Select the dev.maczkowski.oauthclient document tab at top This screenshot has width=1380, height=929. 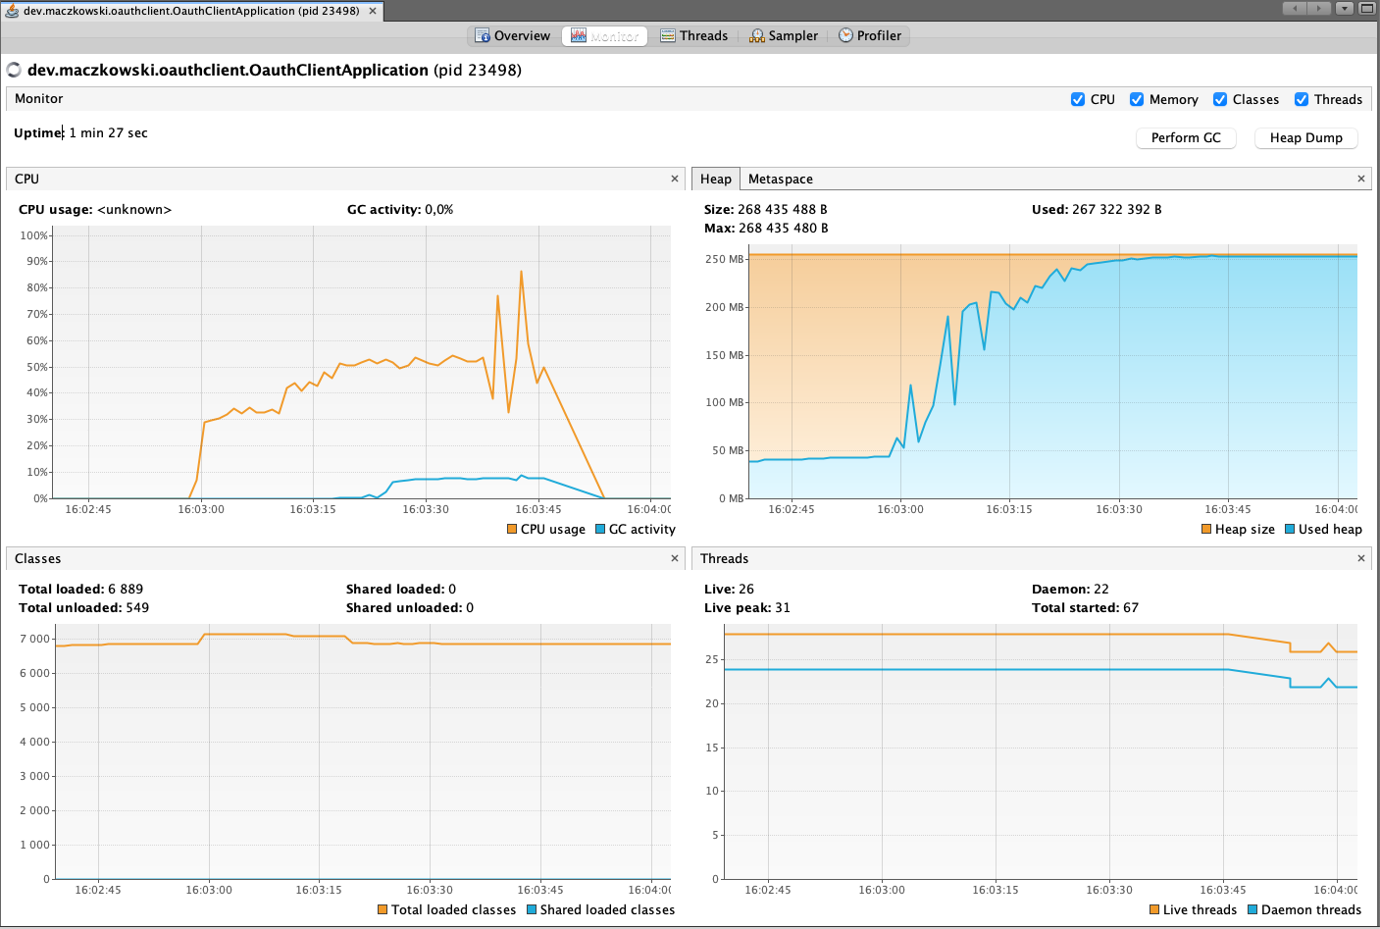pyautogui.click(x=191, y=11)
